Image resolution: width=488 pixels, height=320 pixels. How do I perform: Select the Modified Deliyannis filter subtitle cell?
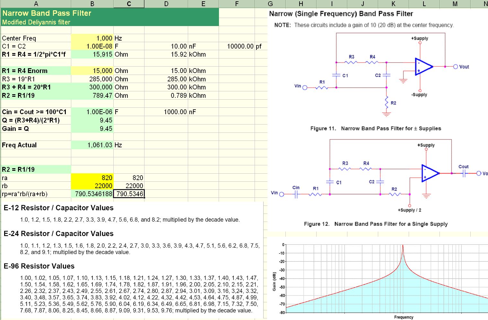click(x=36, y=22)
